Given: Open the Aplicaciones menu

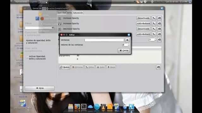Looking at the screenshot, I should [x=21, y=2].
